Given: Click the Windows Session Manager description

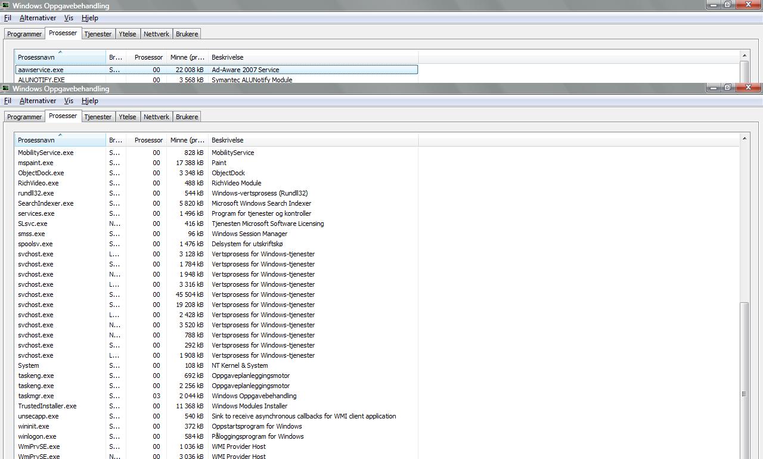Looking at the screenshot, I should point(249,234).
